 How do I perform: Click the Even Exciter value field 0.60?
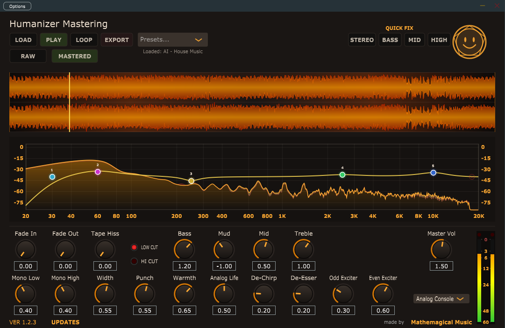click(383, 310)
